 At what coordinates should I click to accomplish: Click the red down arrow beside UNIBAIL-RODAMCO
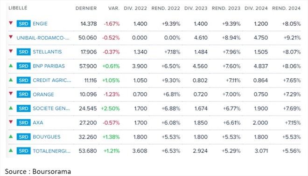coord(11,37)
